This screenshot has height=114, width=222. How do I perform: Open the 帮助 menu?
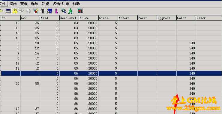coord(76,4)
